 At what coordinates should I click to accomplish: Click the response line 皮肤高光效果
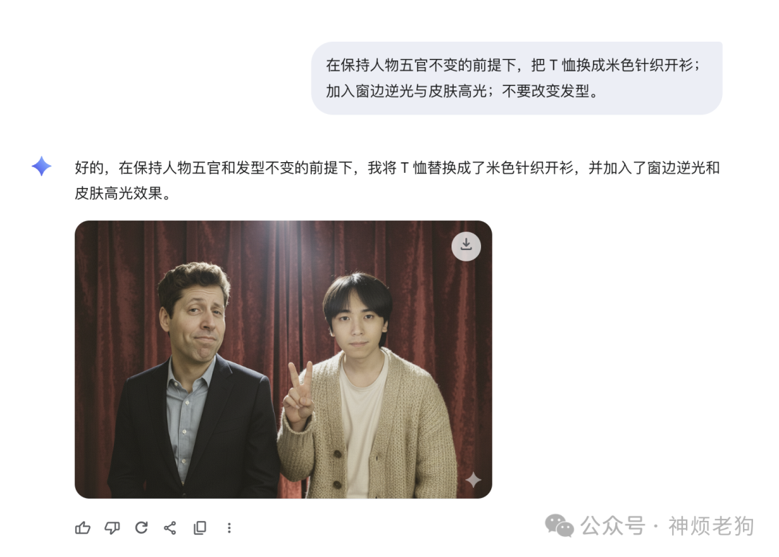point(123,194)
